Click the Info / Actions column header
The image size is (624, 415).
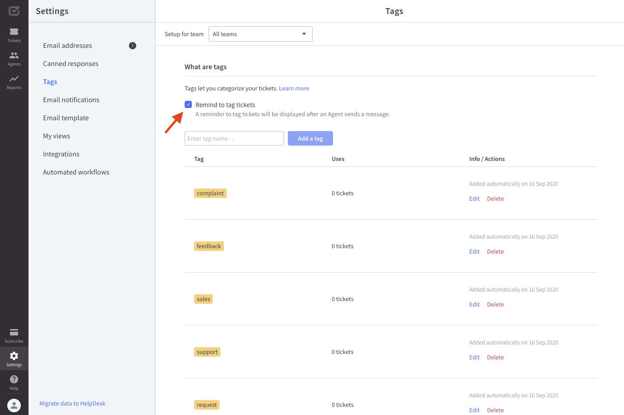pos(487,159)
